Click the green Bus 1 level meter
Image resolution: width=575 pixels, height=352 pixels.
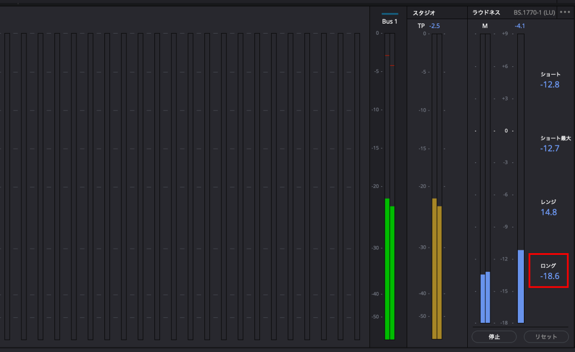click(390, 269)
